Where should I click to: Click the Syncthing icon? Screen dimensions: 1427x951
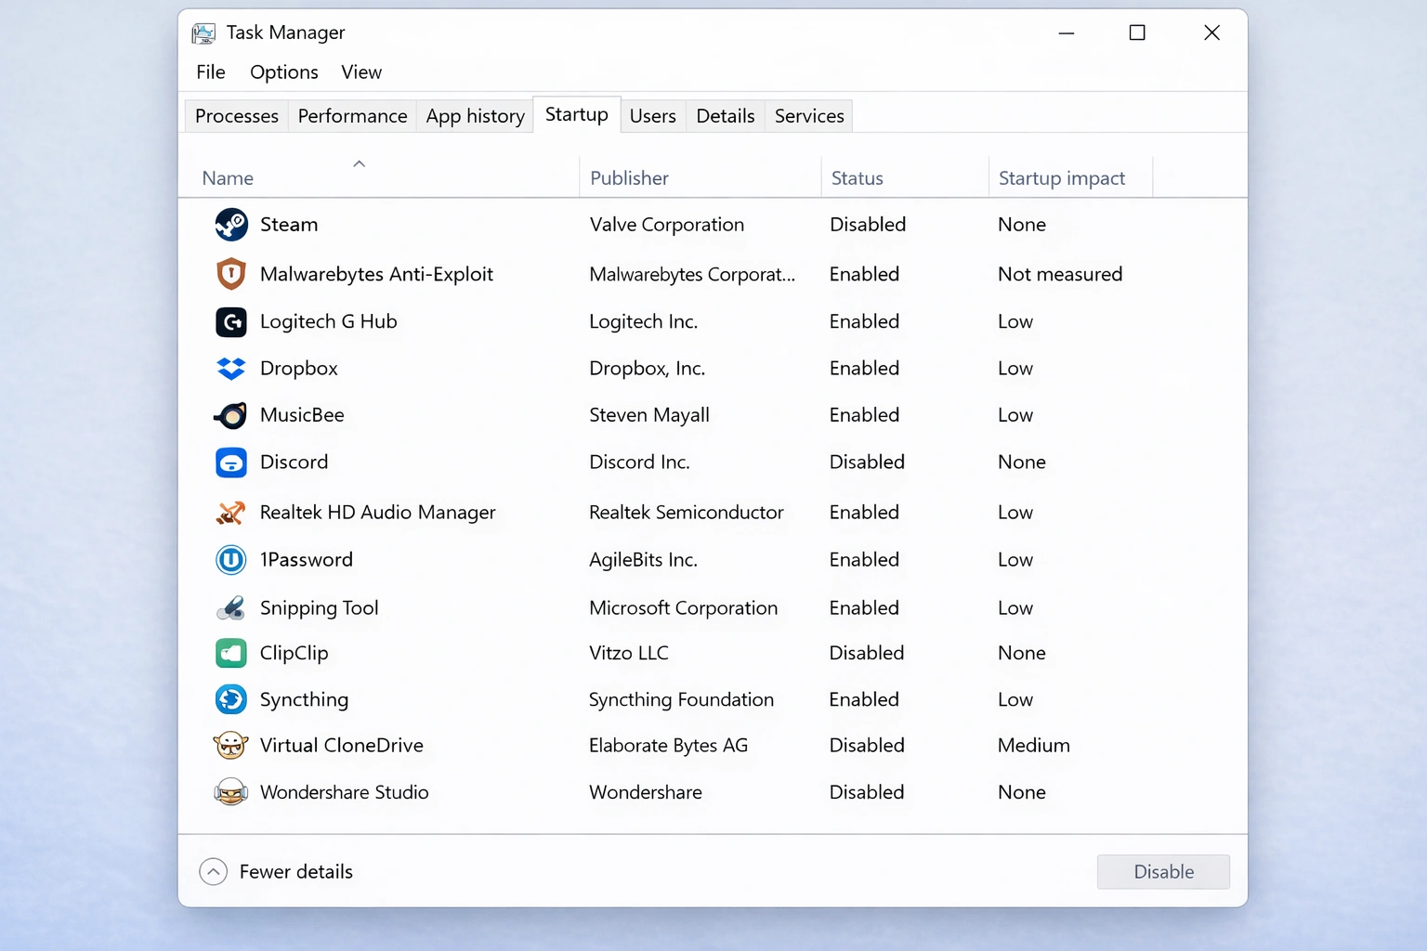(x=230, y=699)
